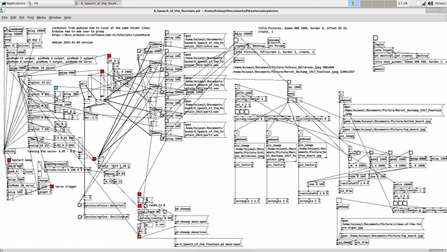Click the number box showing 80
The image size is (447, 252).
click(148, 225)
